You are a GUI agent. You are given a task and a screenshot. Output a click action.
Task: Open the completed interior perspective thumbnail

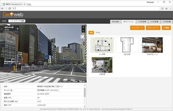point(152,45)
